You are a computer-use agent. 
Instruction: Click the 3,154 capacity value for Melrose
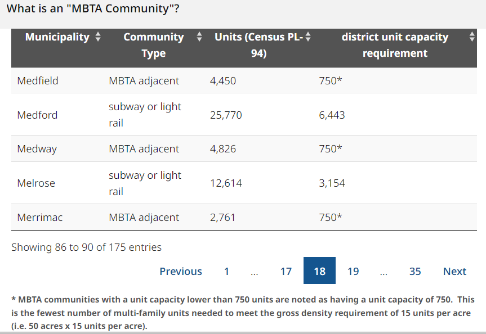point(332,183)
